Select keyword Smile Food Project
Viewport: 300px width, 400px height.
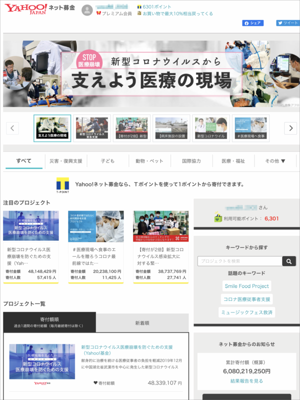(x=246, y=286)
